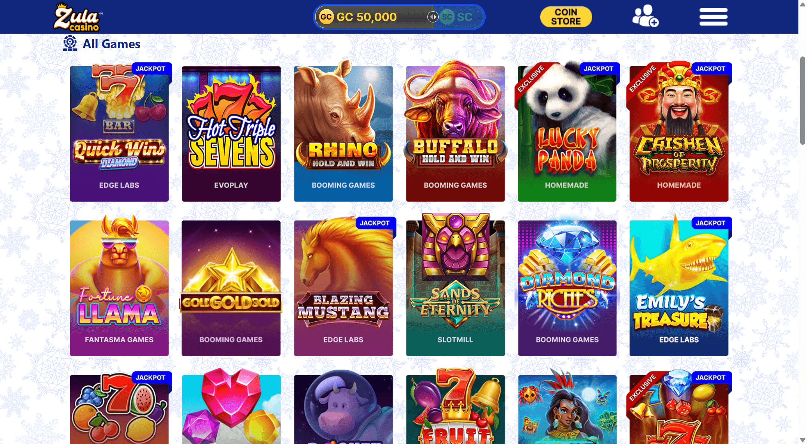Open the hamburger menu
807x444 pixels.
tap(713, 17)
